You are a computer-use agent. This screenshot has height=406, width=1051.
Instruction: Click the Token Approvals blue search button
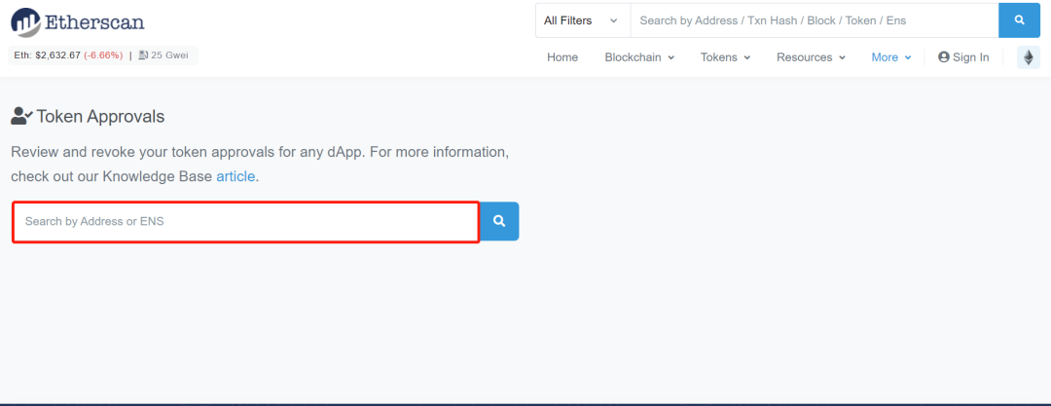coord(499,221)
